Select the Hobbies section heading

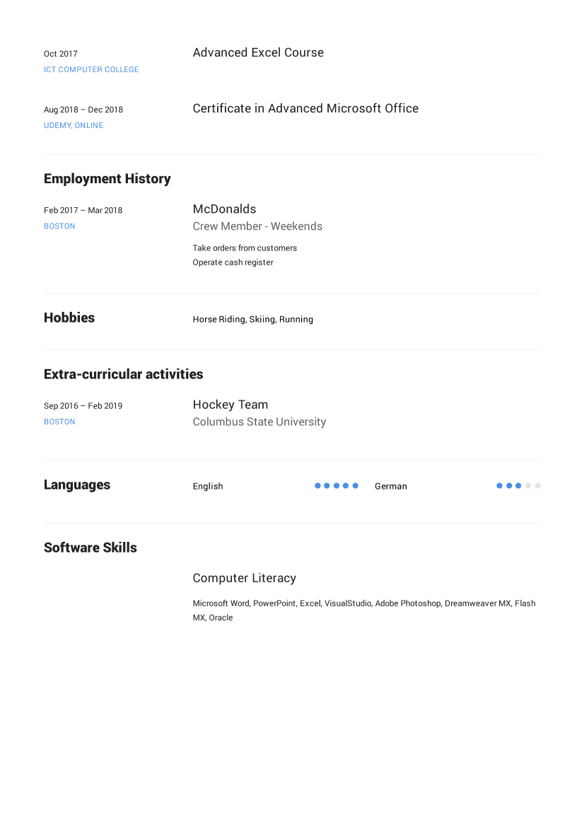click(69, 318)
